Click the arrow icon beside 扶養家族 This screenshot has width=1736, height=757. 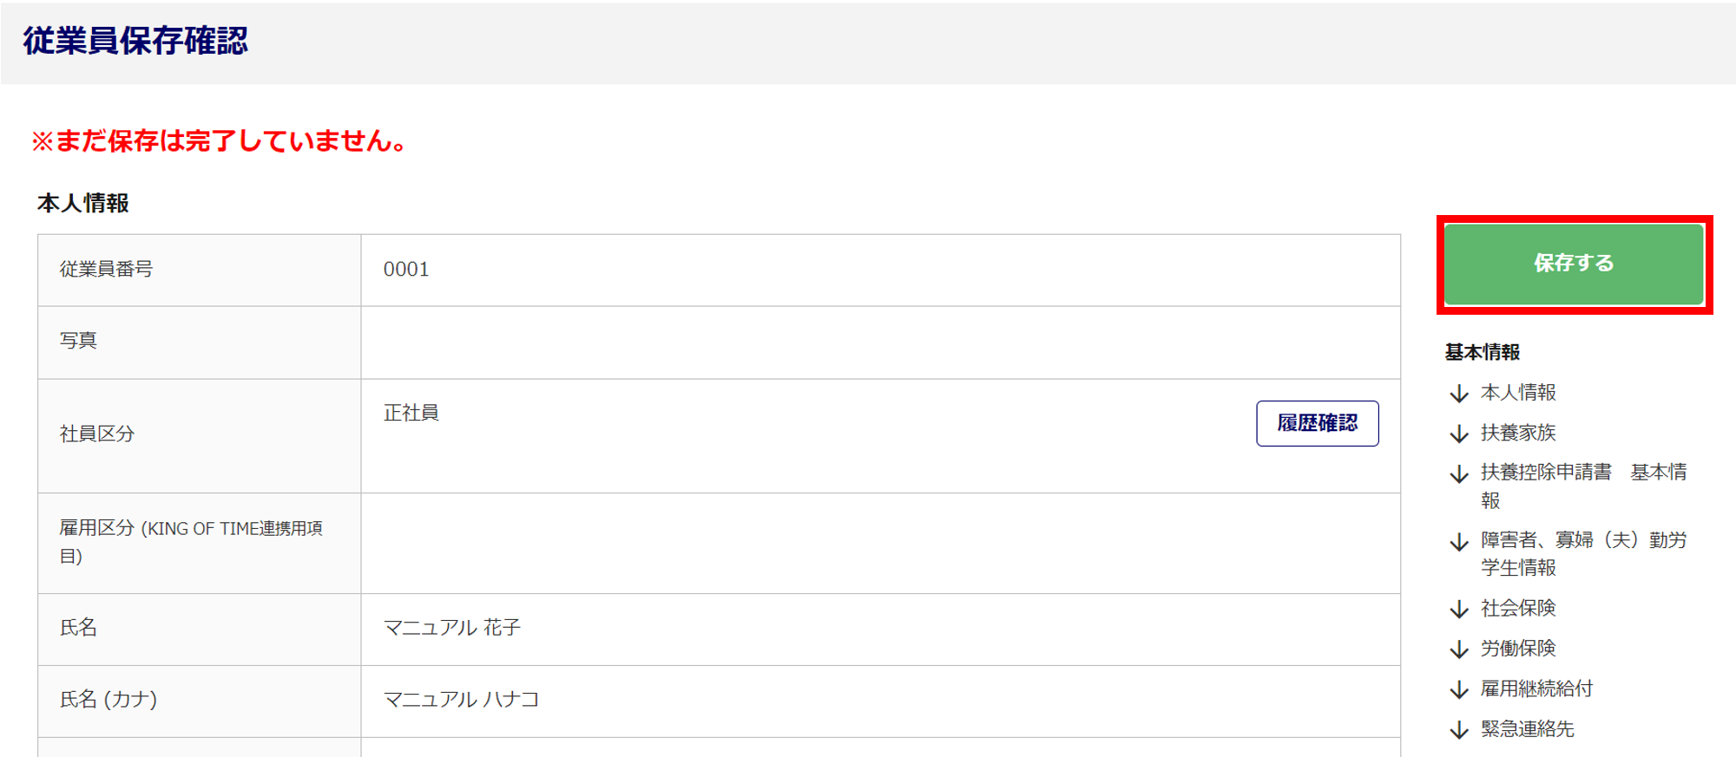click(x=1459, y=434)
